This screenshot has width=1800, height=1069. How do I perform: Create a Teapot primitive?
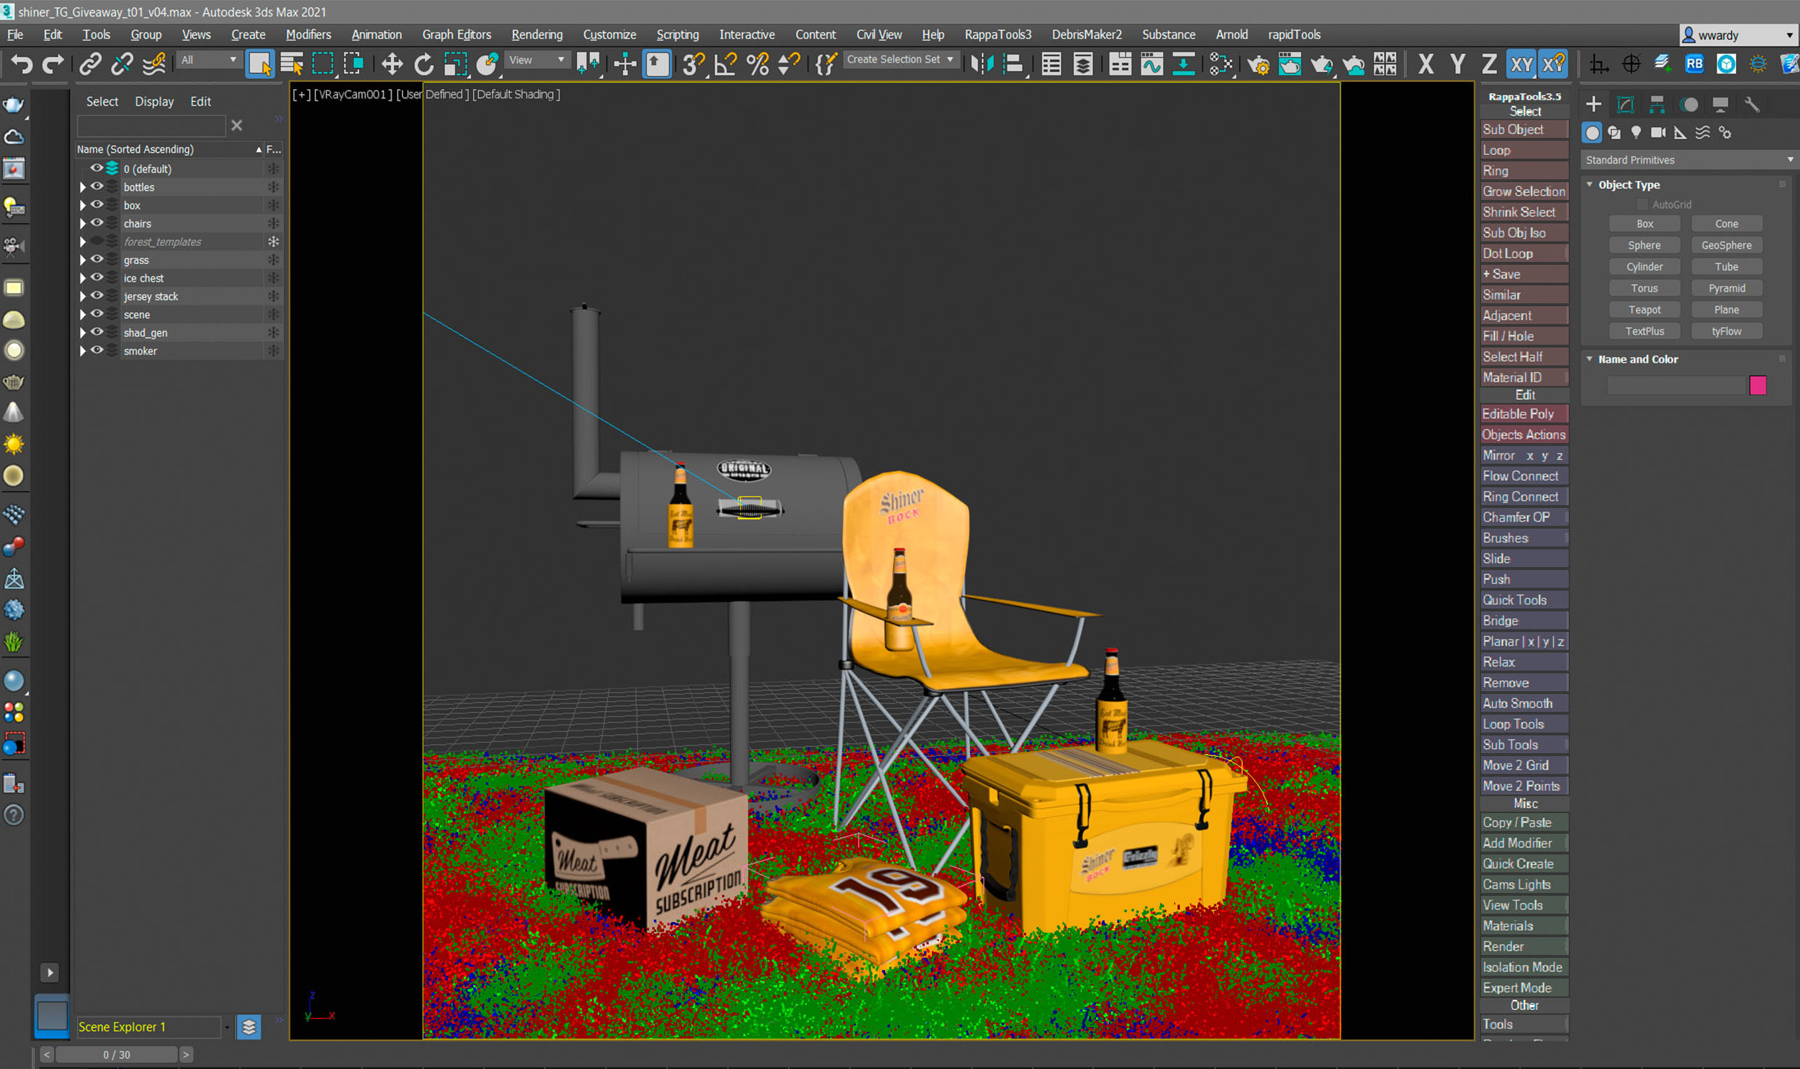pyautogui.click(x=1645, y=310)
